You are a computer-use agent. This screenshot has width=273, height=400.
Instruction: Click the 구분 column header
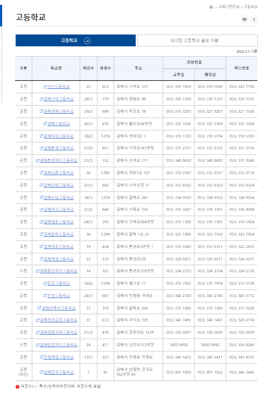point(24,68)
